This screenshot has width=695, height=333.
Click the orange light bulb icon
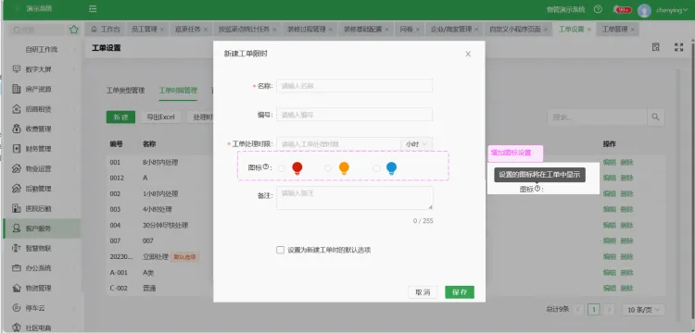(344, 168)
